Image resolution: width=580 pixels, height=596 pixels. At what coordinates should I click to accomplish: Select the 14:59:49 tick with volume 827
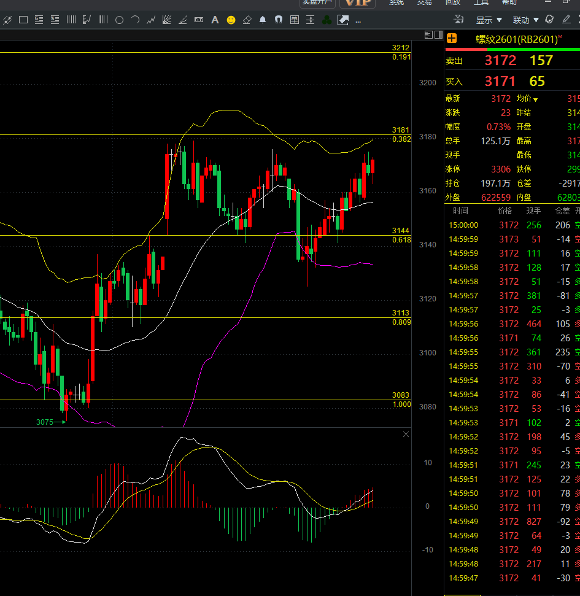coord(512,522)
